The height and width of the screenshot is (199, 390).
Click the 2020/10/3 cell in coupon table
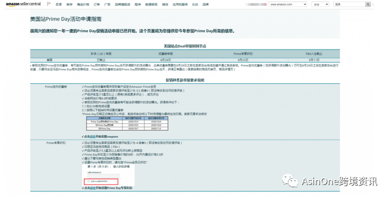click(133, 122)
